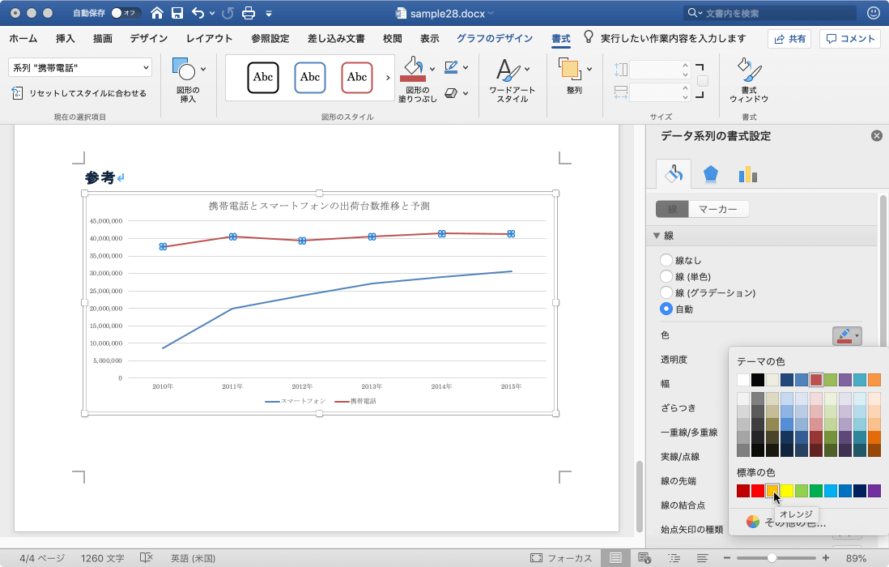Pick the orange standard color swatch
Image resolution: width=889 pixels, height=567 pixels.
[772, 491]
